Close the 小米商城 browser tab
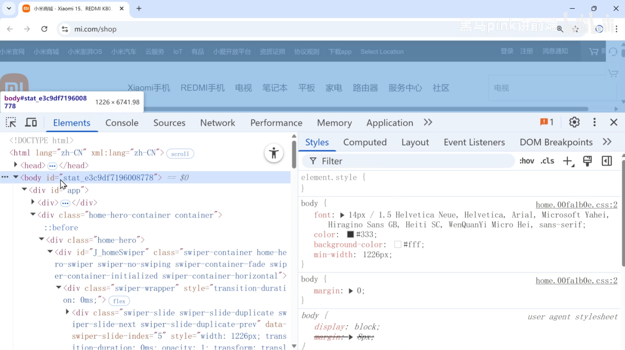 (122, 8)
